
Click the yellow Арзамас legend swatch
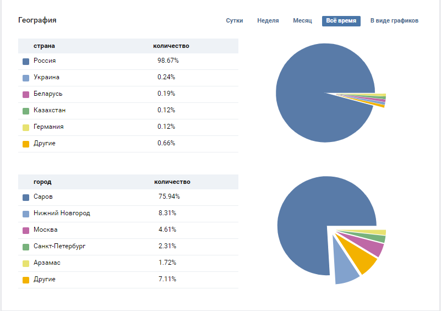coord(26,264)
